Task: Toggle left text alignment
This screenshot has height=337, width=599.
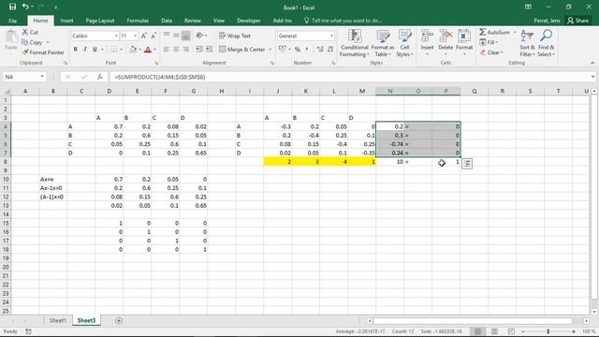Action: [x=167, y=50]
